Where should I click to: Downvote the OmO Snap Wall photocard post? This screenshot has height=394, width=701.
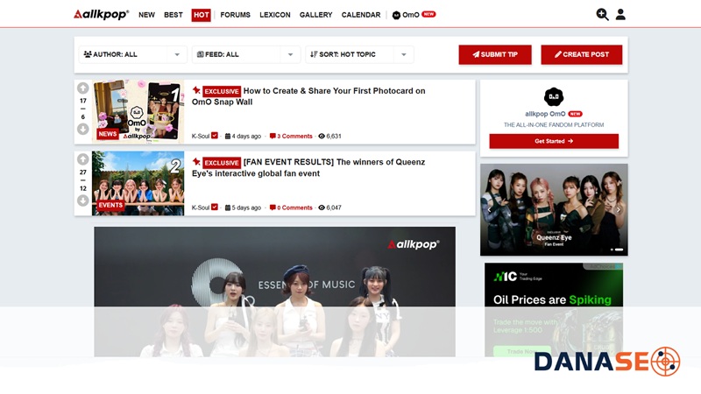(x=82, y=129)
